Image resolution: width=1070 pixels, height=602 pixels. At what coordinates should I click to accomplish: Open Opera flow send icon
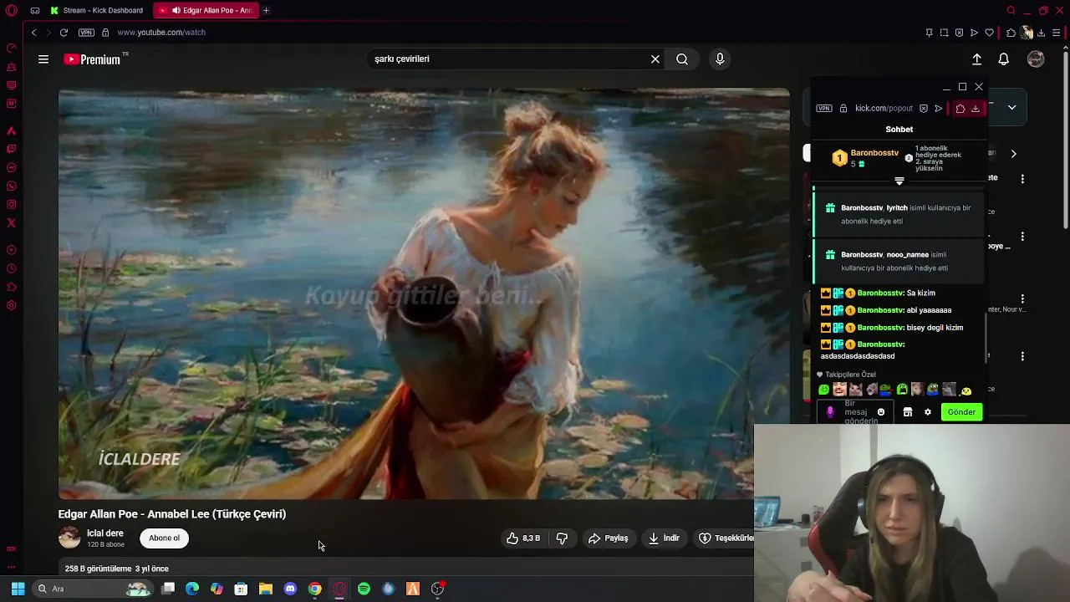point(974,33)
